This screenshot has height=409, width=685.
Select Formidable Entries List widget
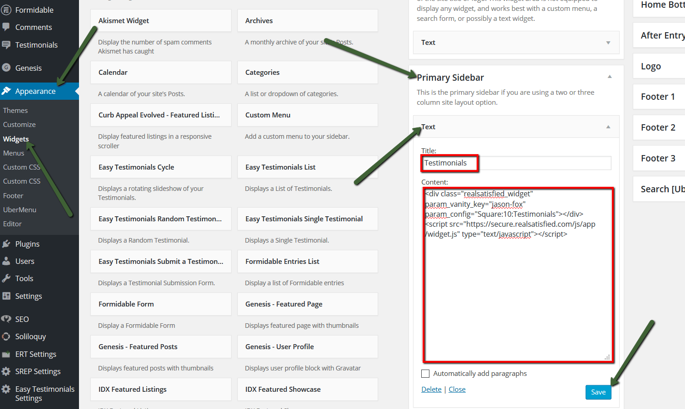click(x=308, y=262)
